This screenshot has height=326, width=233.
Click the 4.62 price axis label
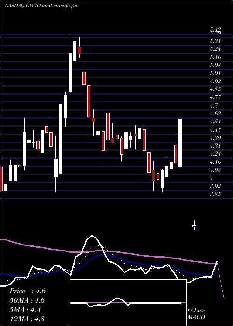click(x=215, y=114)
